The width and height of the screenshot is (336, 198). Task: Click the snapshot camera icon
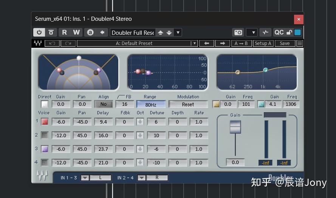coord(238,32)
